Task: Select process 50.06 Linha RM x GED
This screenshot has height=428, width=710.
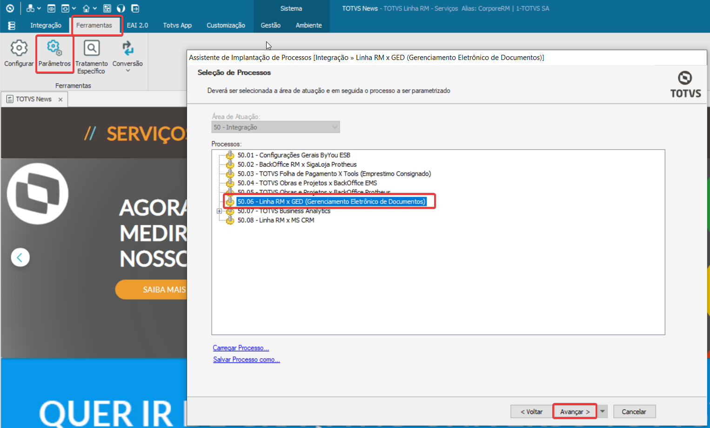Action: [x=331, y=202]
